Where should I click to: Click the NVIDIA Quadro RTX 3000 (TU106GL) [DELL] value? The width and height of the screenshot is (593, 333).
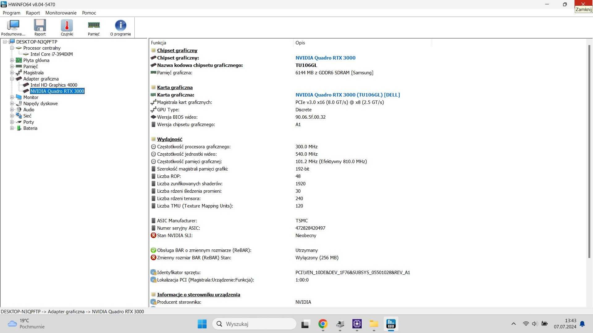tap(347, 95)
